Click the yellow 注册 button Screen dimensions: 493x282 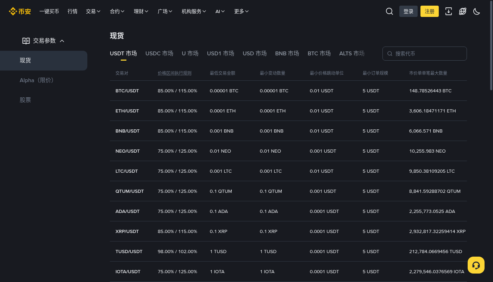(430, 11)
